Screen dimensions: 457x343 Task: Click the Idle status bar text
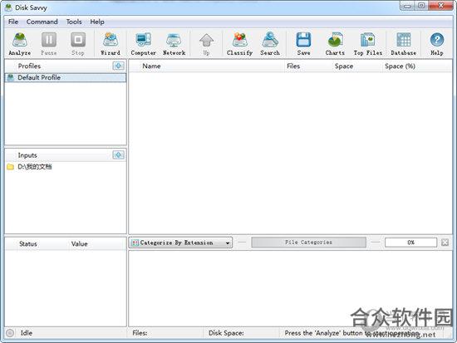[27, 333]
